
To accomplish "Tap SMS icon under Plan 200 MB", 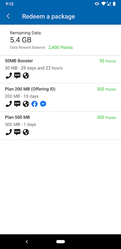I will tap(17, 104).
